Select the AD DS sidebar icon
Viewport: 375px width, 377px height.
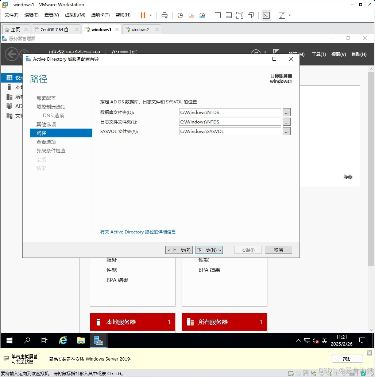[x=9, y=106]
